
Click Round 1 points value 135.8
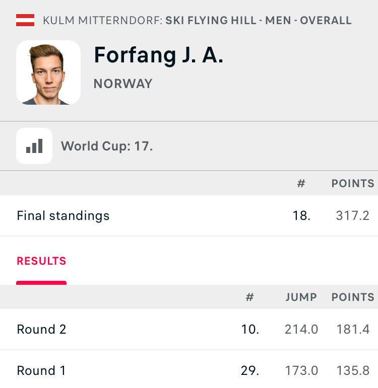(353, 371)
